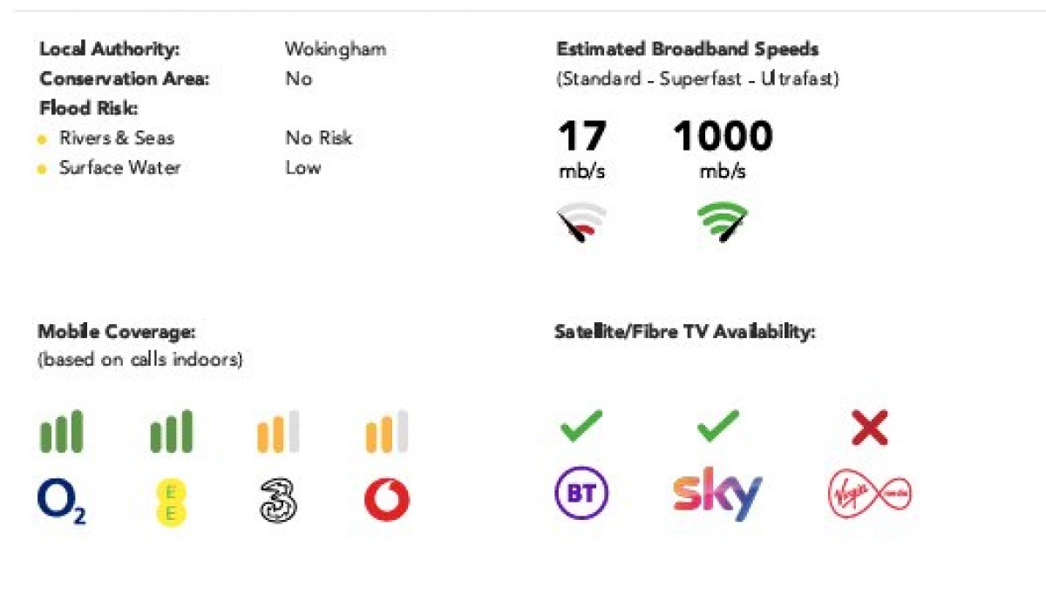Click the Virgin Media logo
1046x601 pixels.
pos(869,496)
